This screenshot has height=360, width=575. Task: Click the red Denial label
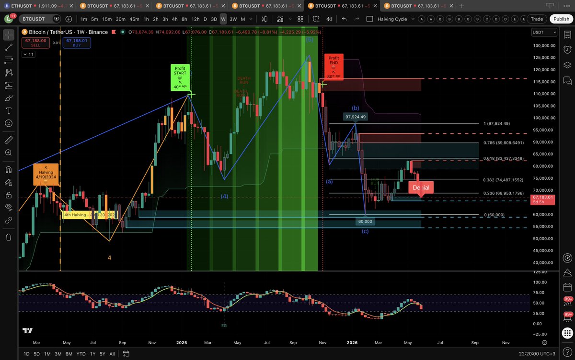click(x=421, y=187)
